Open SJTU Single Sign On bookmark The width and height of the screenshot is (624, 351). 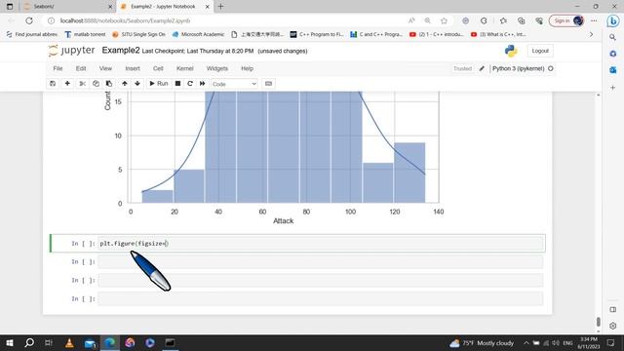[x=138, y=35]
